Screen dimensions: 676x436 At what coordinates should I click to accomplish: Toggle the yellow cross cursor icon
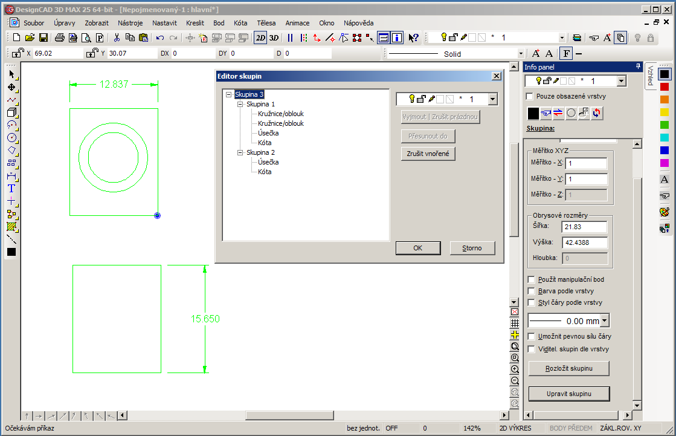515,335
